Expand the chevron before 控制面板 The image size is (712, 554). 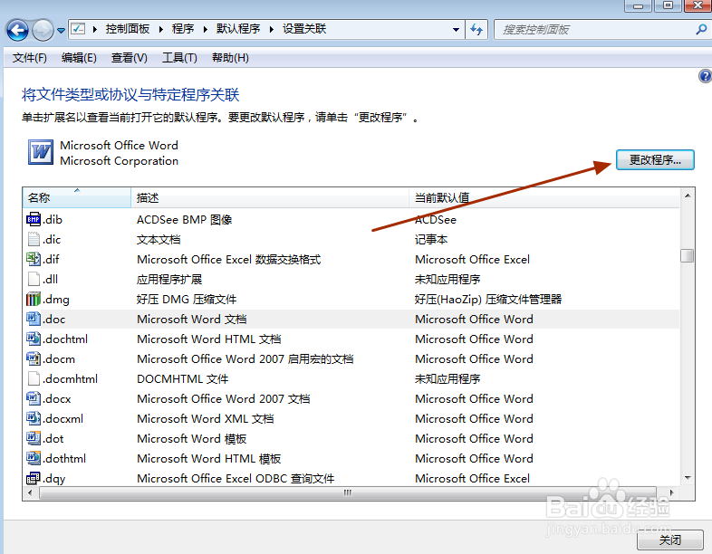tap(95, 30)
